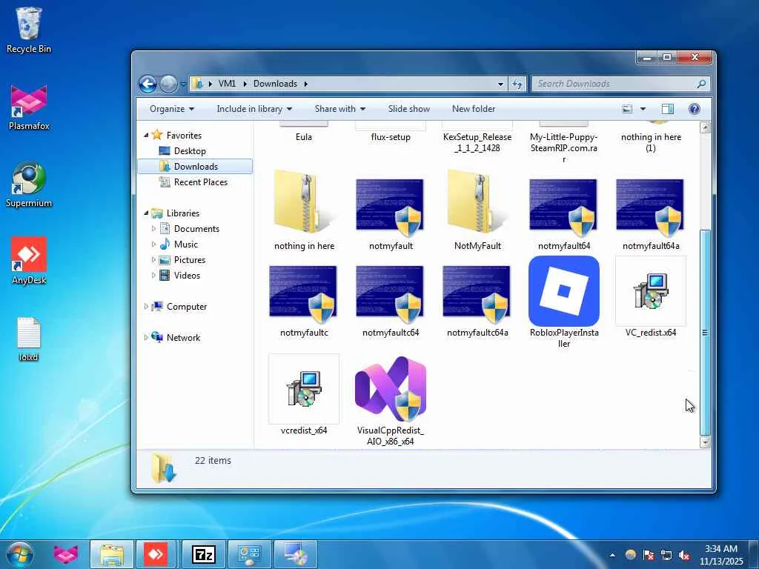The height and width of the screenshot is (569, 759).
Task: Open the Include in library dropdown
Action: [x=254, y=109]
